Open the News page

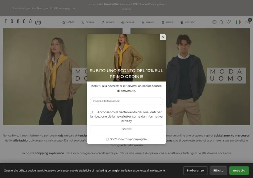[x=167, y=23]
